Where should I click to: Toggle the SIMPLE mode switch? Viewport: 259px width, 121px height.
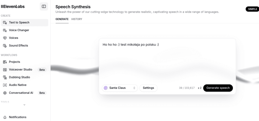click(x=252, y=9)
